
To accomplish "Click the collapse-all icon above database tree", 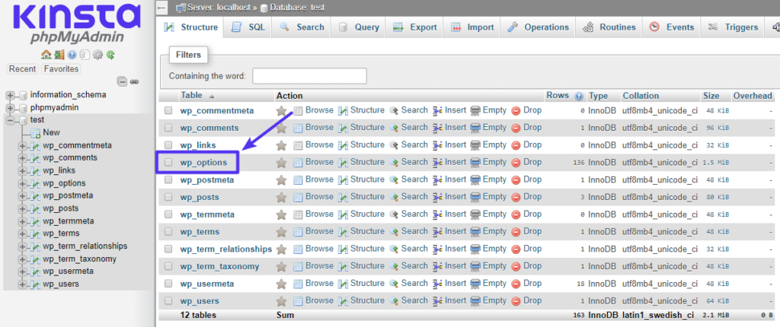I will (x=122, y=81).
